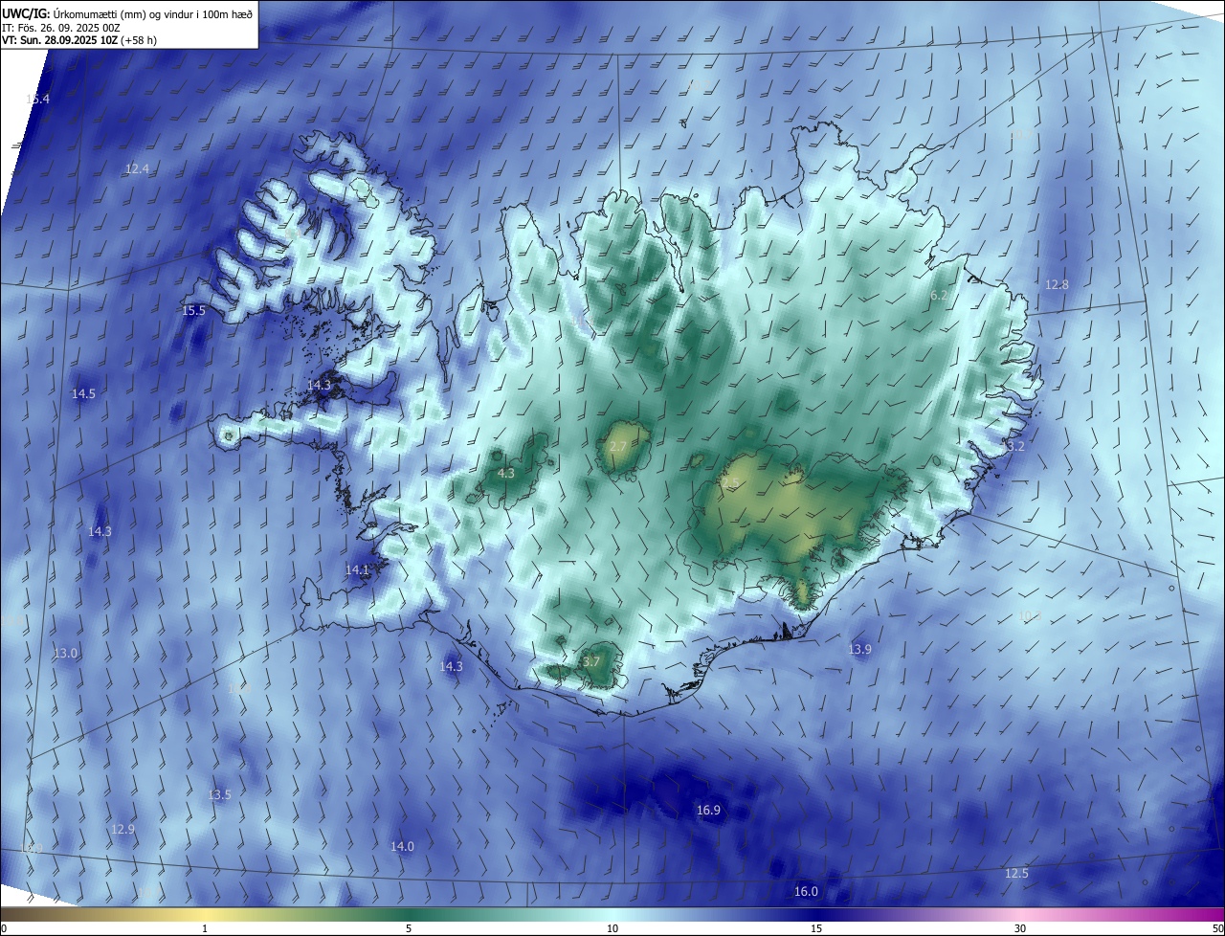
Task: Click the color scale tick labeled 50
Action: (x=1217, y=929)
